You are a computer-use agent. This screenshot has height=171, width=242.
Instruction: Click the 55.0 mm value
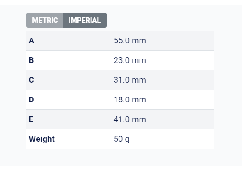point(130,41)
